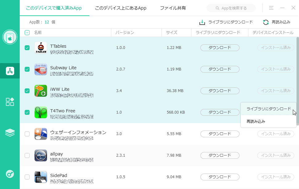Image resolution: width=299 pixels, height=189 pixels.
Task: Click the ウェザーインフォメーション app icon
Action: tap(41, 134)
